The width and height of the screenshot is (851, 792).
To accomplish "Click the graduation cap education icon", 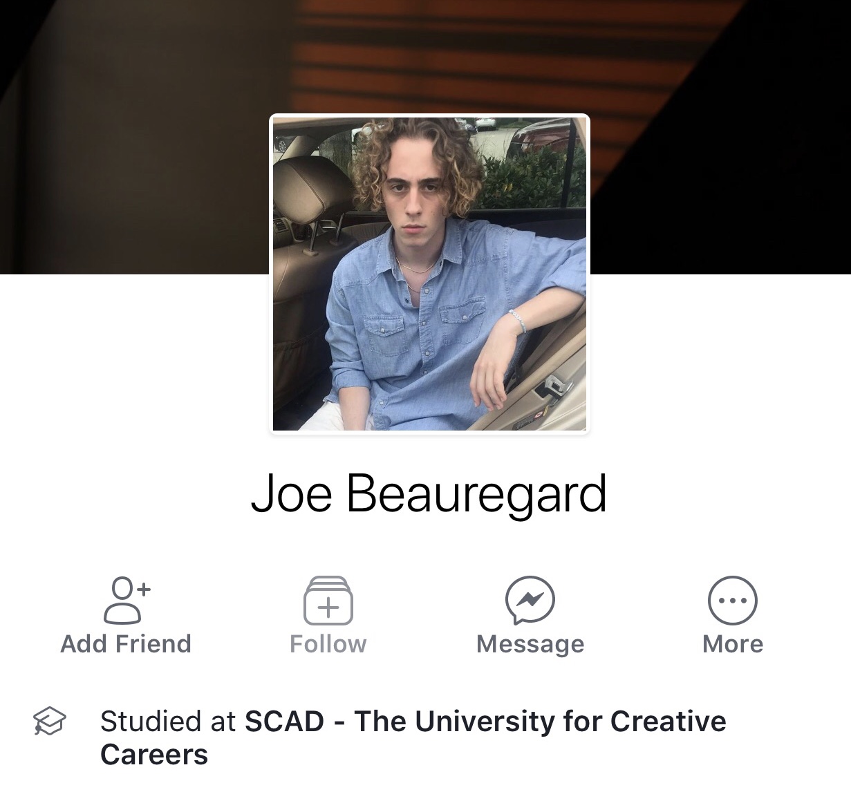I will tap(50, 722).
